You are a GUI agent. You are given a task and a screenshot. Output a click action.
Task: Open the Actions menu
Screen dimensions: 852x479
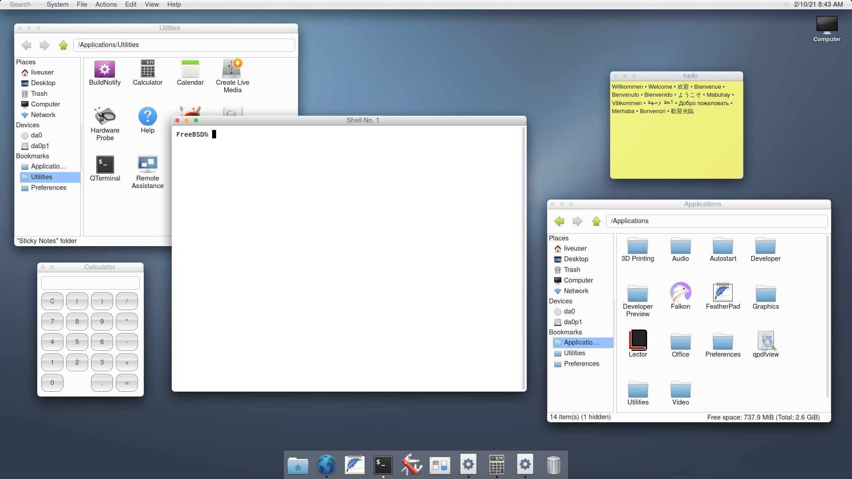click(106, 4)
